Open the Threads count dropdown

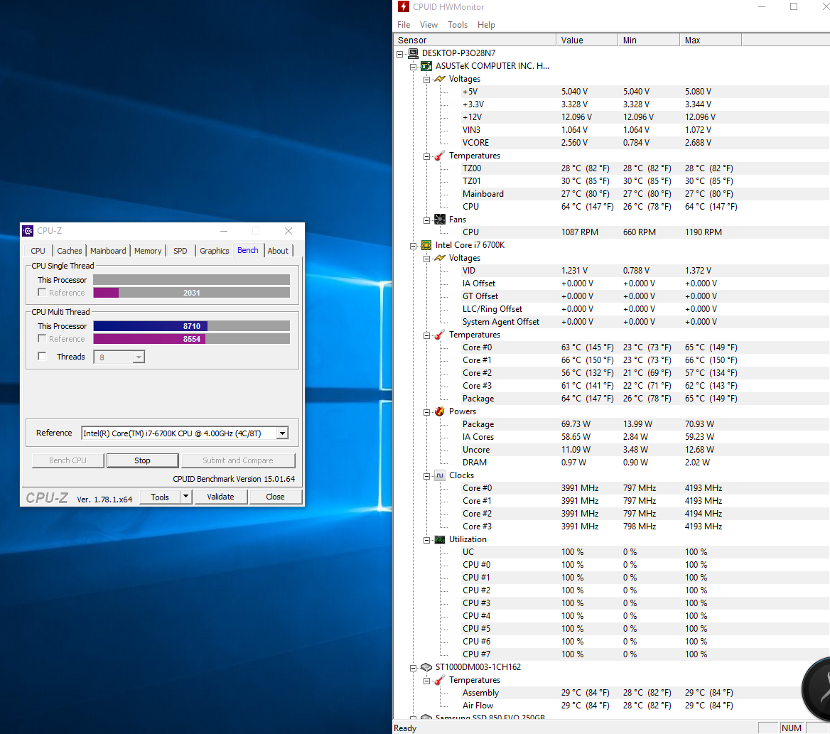pyautogui.click(x=138, y=357)
